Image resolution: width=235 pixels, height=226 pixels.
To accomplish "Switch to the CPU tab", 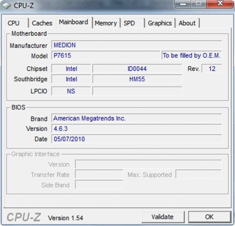I will pyautogui.click(x=17, y=23).
